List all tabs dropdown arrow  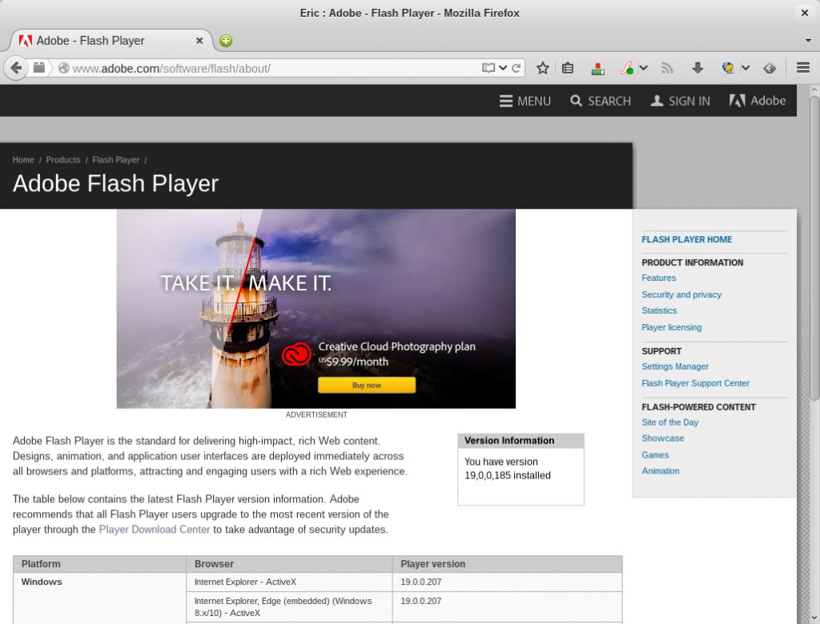(x=809, y=41)
